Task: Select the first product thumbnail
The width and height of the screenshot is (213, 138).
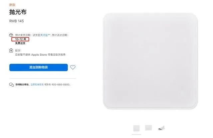Action: click(x=136, y=128)
